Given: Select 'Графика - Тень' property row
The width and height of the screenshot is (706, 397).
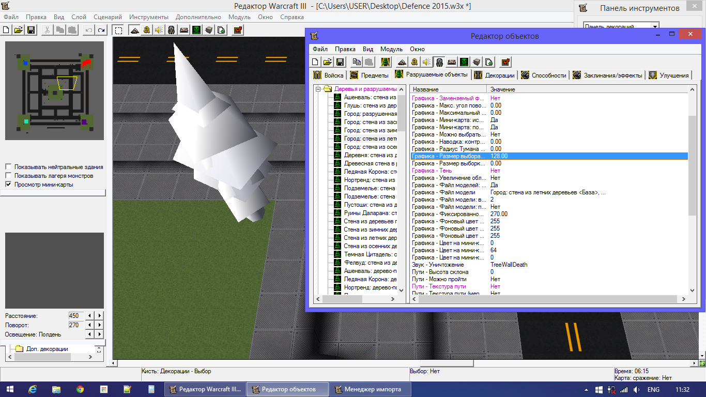Looking at the screenshot, I should click(549, 171).
